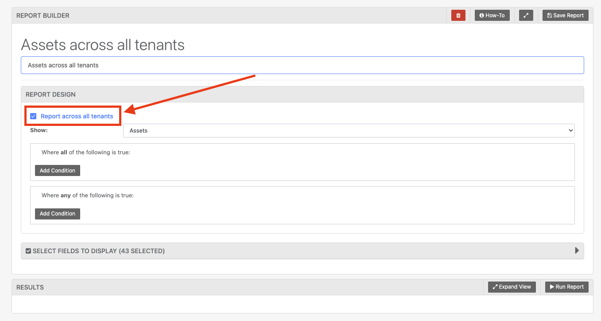Click the diagonal arrows fullscreen icon
Screen dimensions: 601x321
(x=526, y=16)
